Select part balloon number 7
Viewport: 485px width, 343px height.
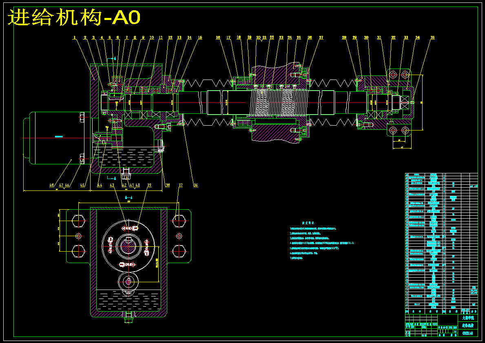coord(126,38)
